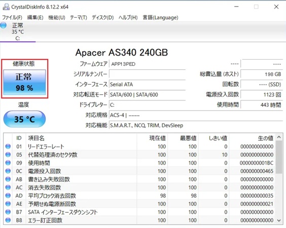This screenshot has width=286, height=228.
Task: Click status icon for AC 消去失敗回数
Action: [8, 187]
